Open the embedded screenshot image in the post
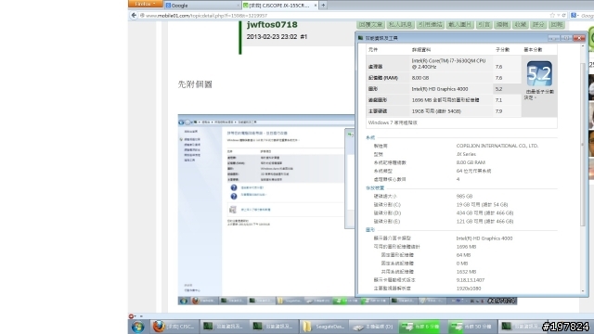Screen dimensions: 594x334 point(266,210)
